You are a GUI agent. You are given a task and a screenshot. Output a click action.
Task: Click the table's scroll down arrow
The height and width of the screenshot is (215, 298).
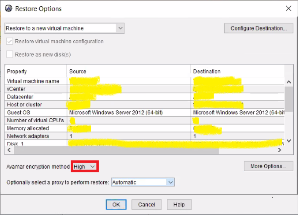click(289, 140)
